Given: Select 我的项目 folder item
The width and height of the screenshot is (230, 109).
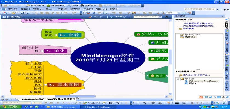Looking at the screenshot, I should point(190,37).
